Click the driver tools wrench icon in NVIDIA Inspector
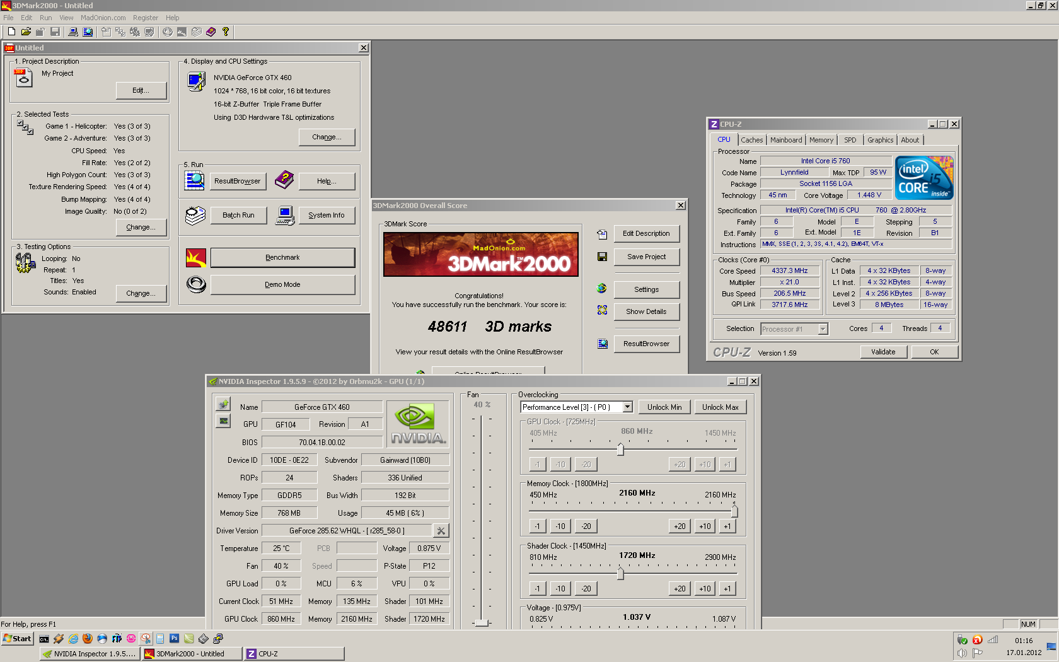Image resolution: width=1059 pixels, height=662 pixels. click(x=441, y=531)
